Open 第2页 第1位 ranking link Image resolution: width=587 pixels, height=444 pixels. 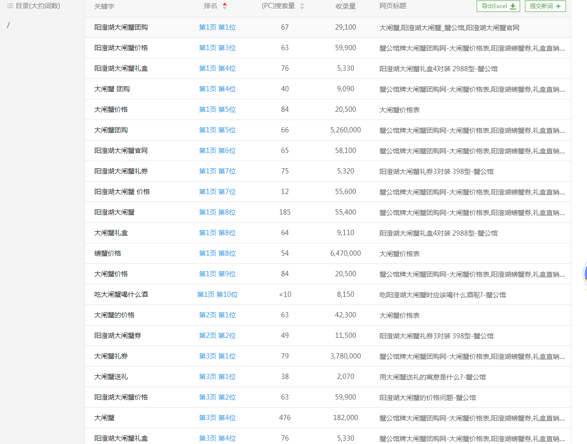pos(217,315)
